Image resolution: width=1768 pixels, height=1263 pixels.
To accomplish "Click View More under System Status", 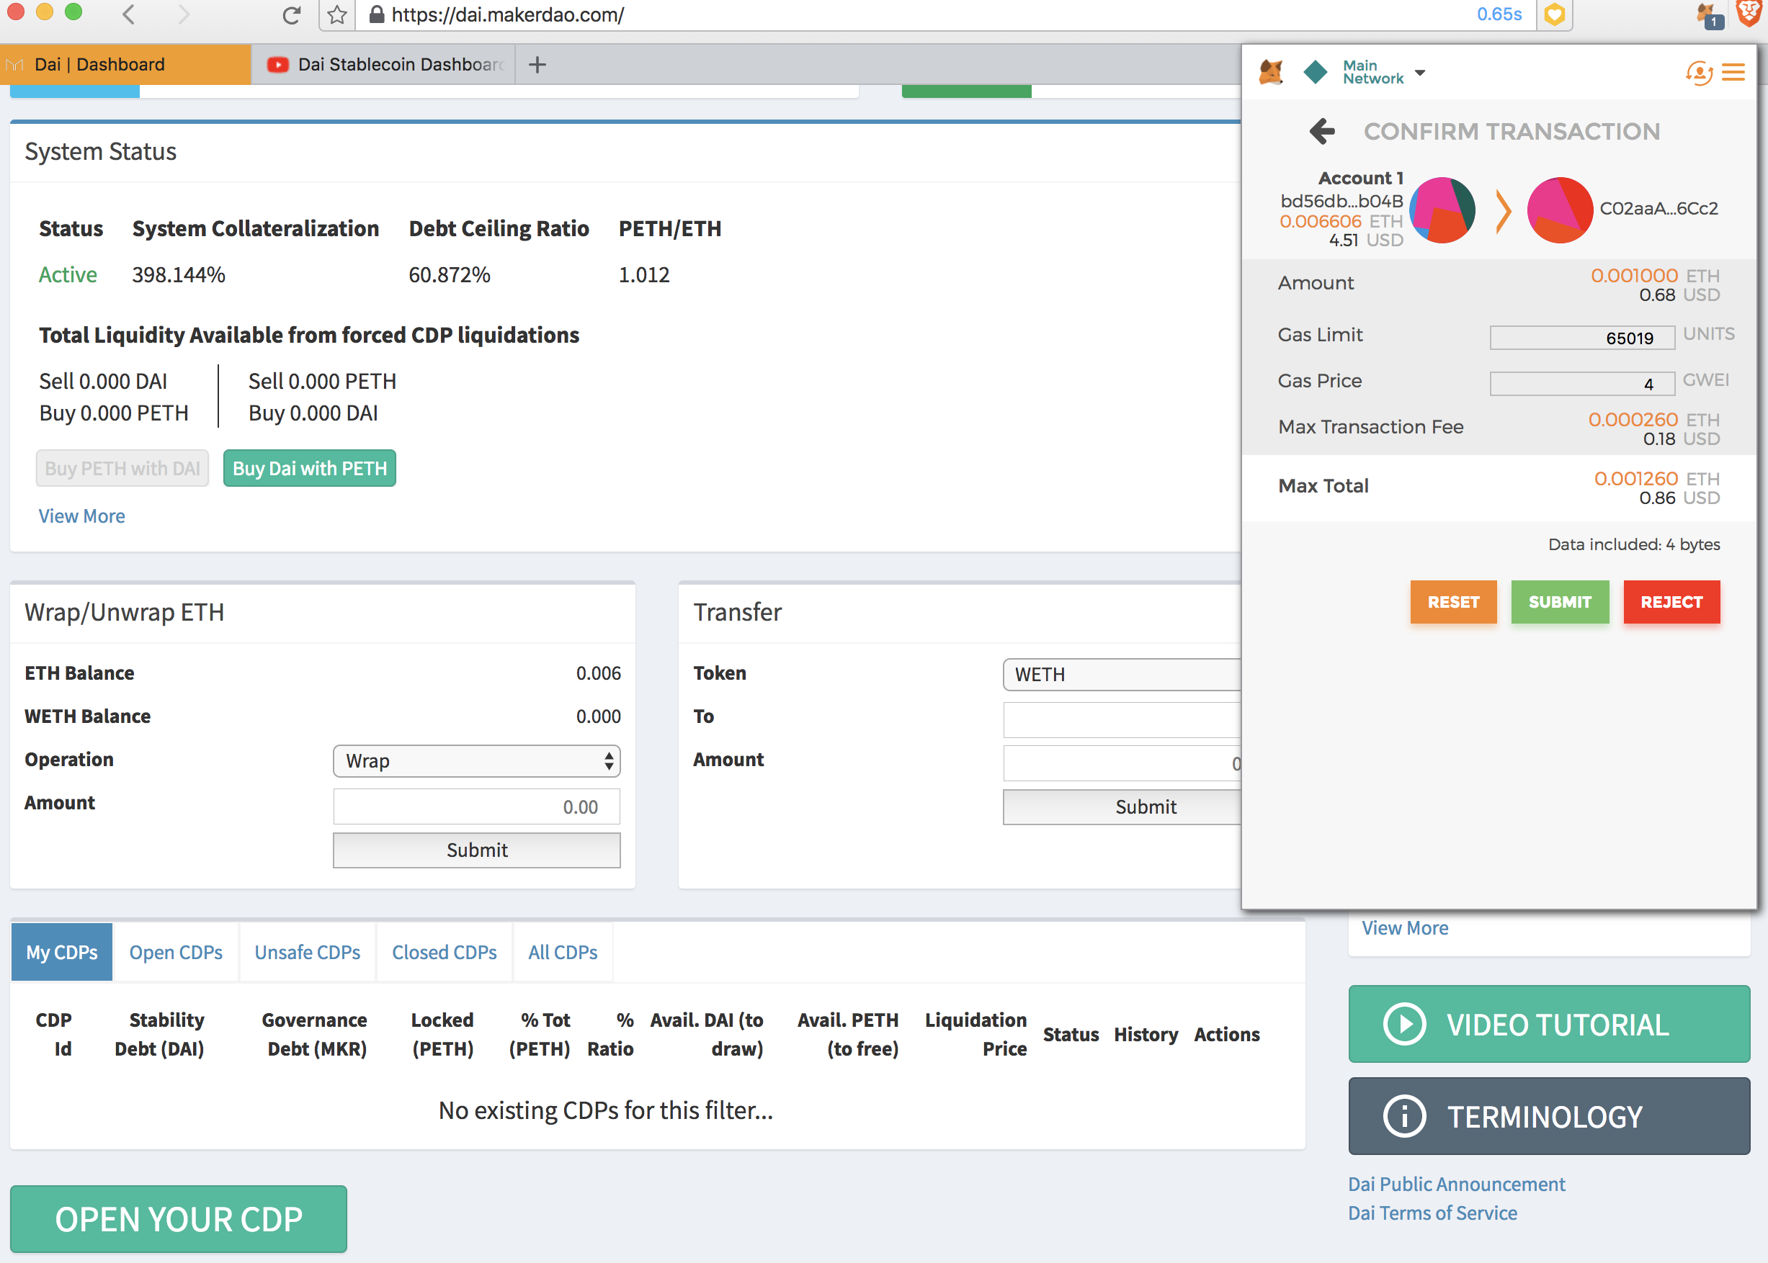I will tap(81, 516).
